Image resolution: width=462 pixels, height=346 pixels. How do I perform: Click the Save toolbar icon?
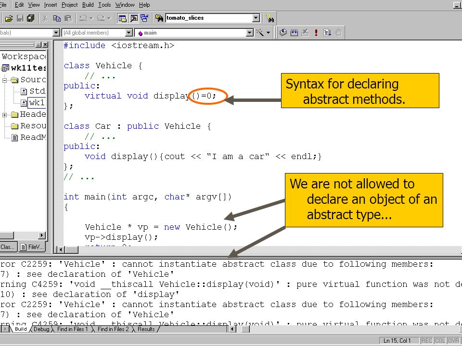tap(20, 18)
